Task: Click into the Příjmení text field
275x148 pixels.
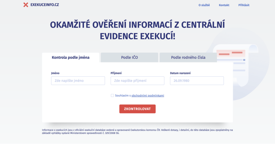Action: [x=137, y=81]
